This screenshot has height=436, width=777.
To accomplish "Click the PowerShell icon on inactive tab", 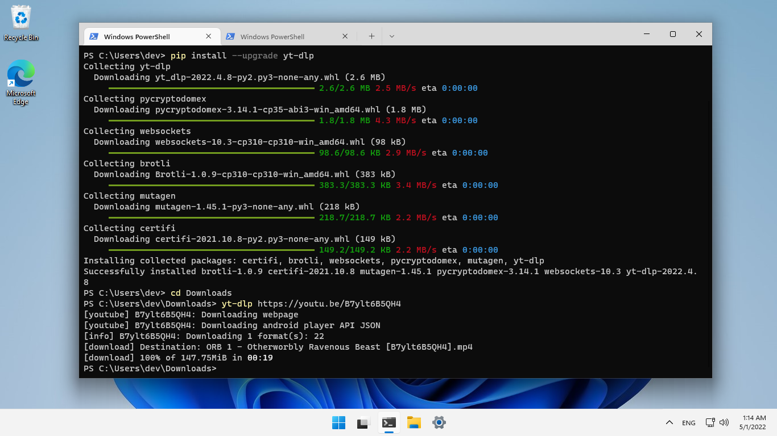I will coord(230,36).
